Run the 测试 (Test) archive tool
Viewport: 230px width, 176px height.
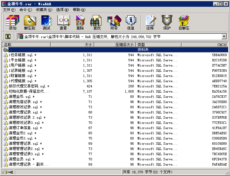[46, 22]
